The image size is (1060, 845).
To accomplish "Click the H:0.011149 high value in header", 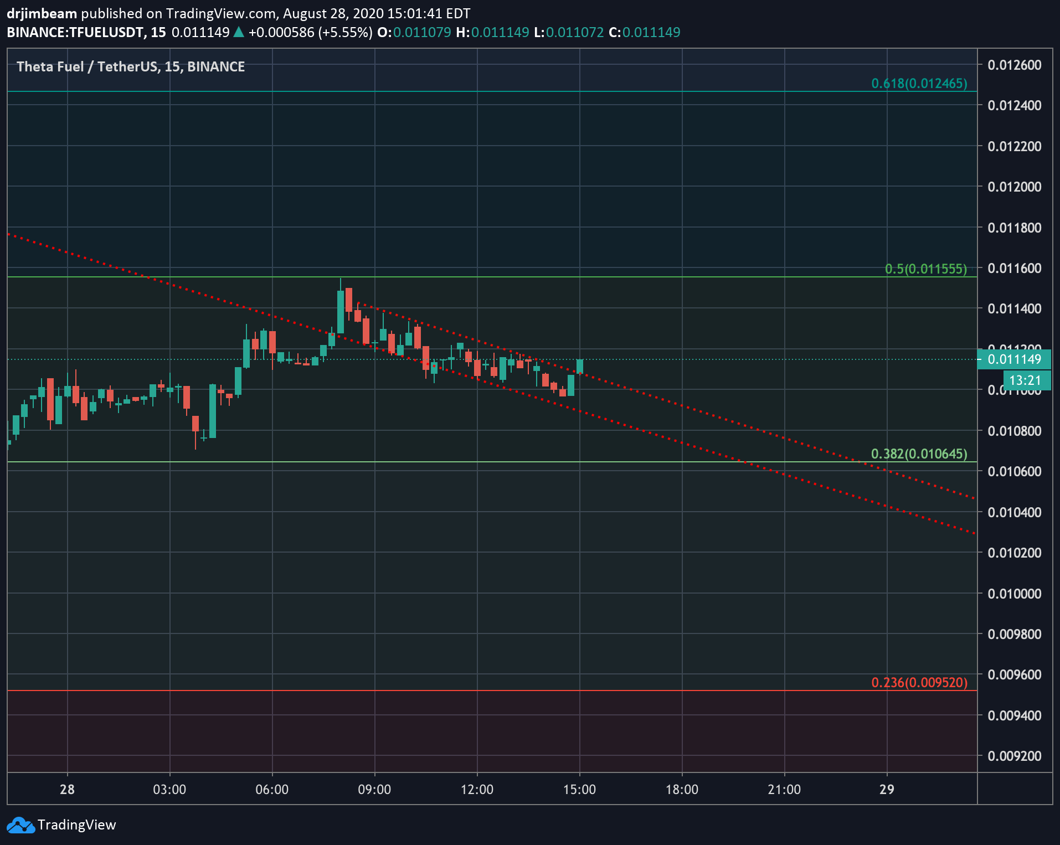I will pyautogui.click(x=492, y=32).
